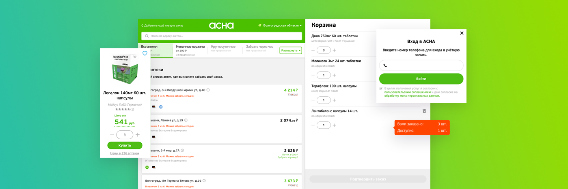The height and width of the screenshot is (189, 568).
Task: Select the Круглосуточные tab
Action: click(225, 49)
